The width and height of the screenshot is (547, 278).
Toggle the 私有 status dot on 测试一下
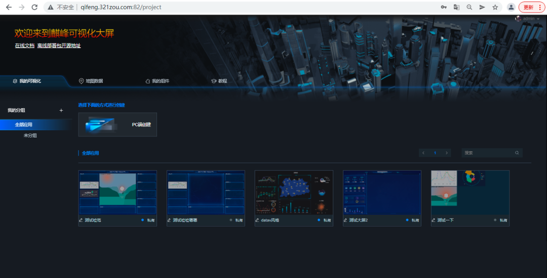[495, 220]
